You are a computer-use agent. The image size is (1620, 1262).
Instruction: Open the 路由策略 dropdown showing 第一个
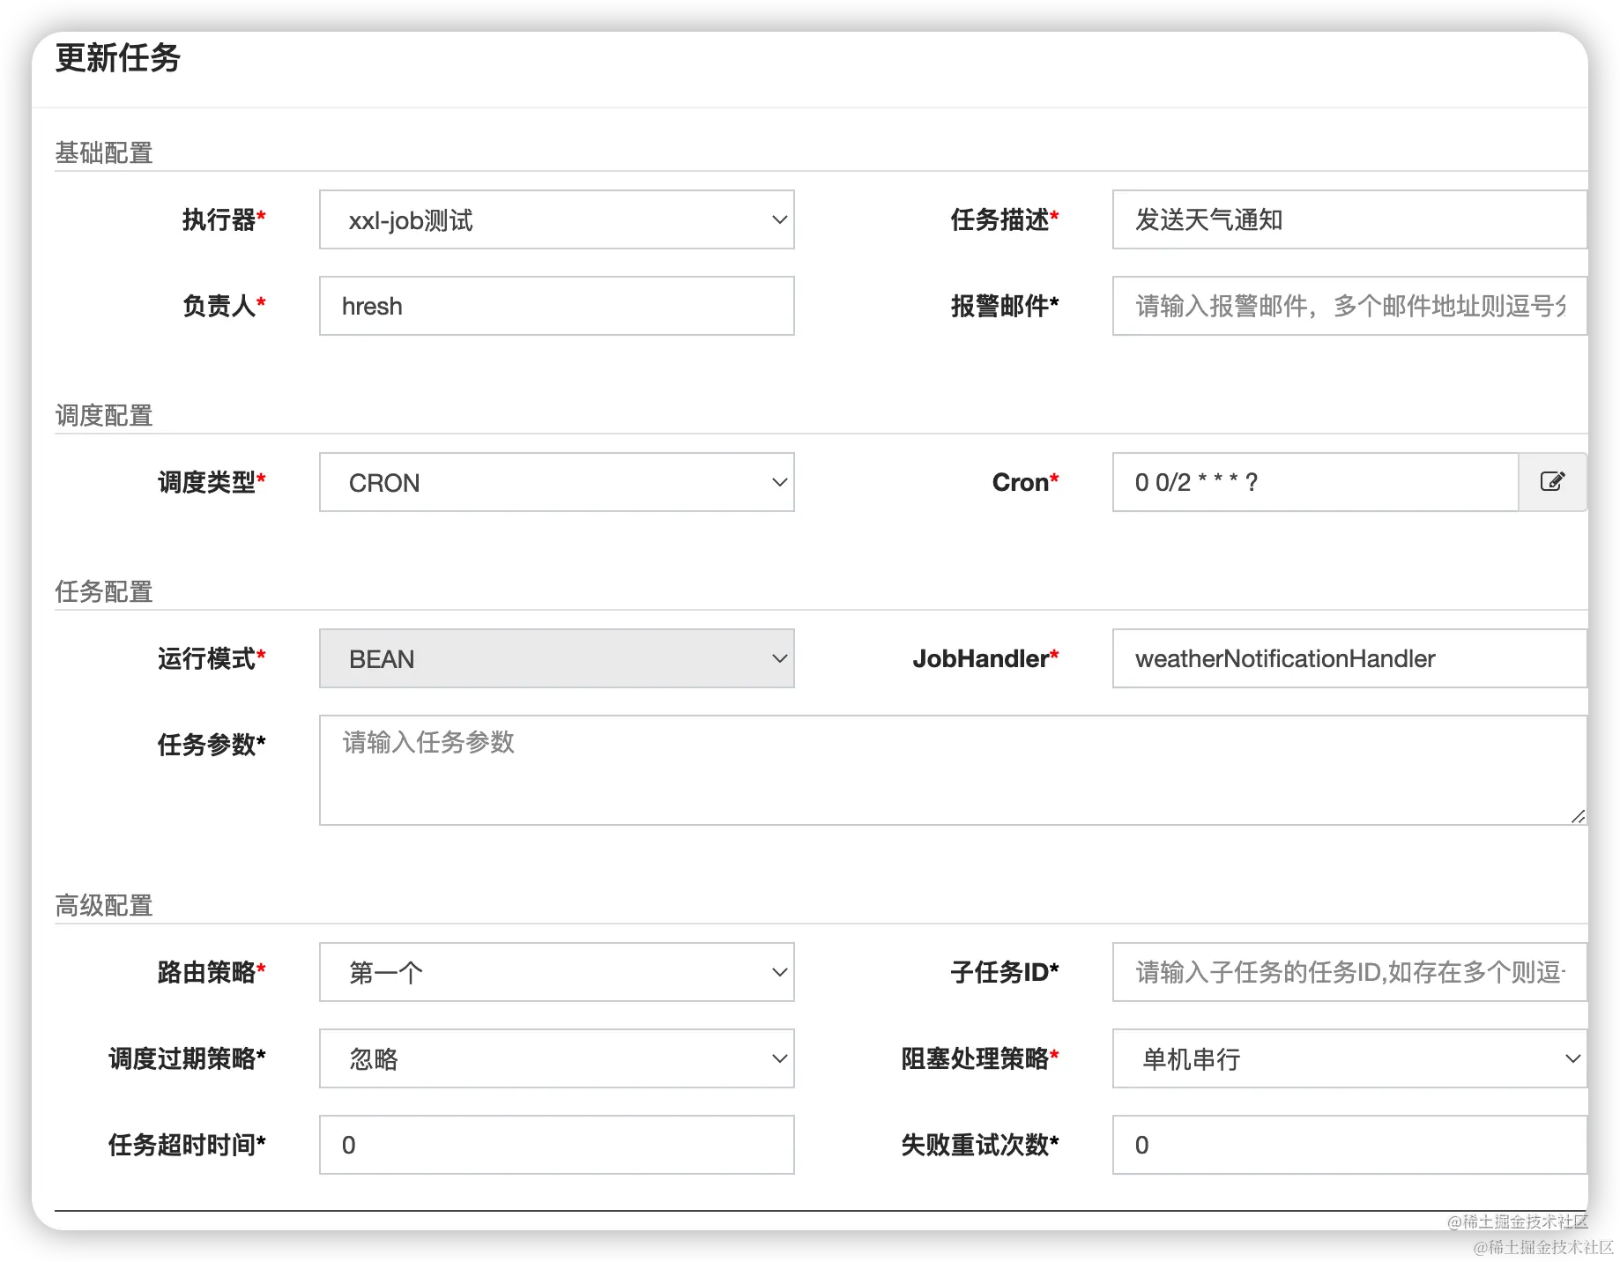[x=556, y=972]
